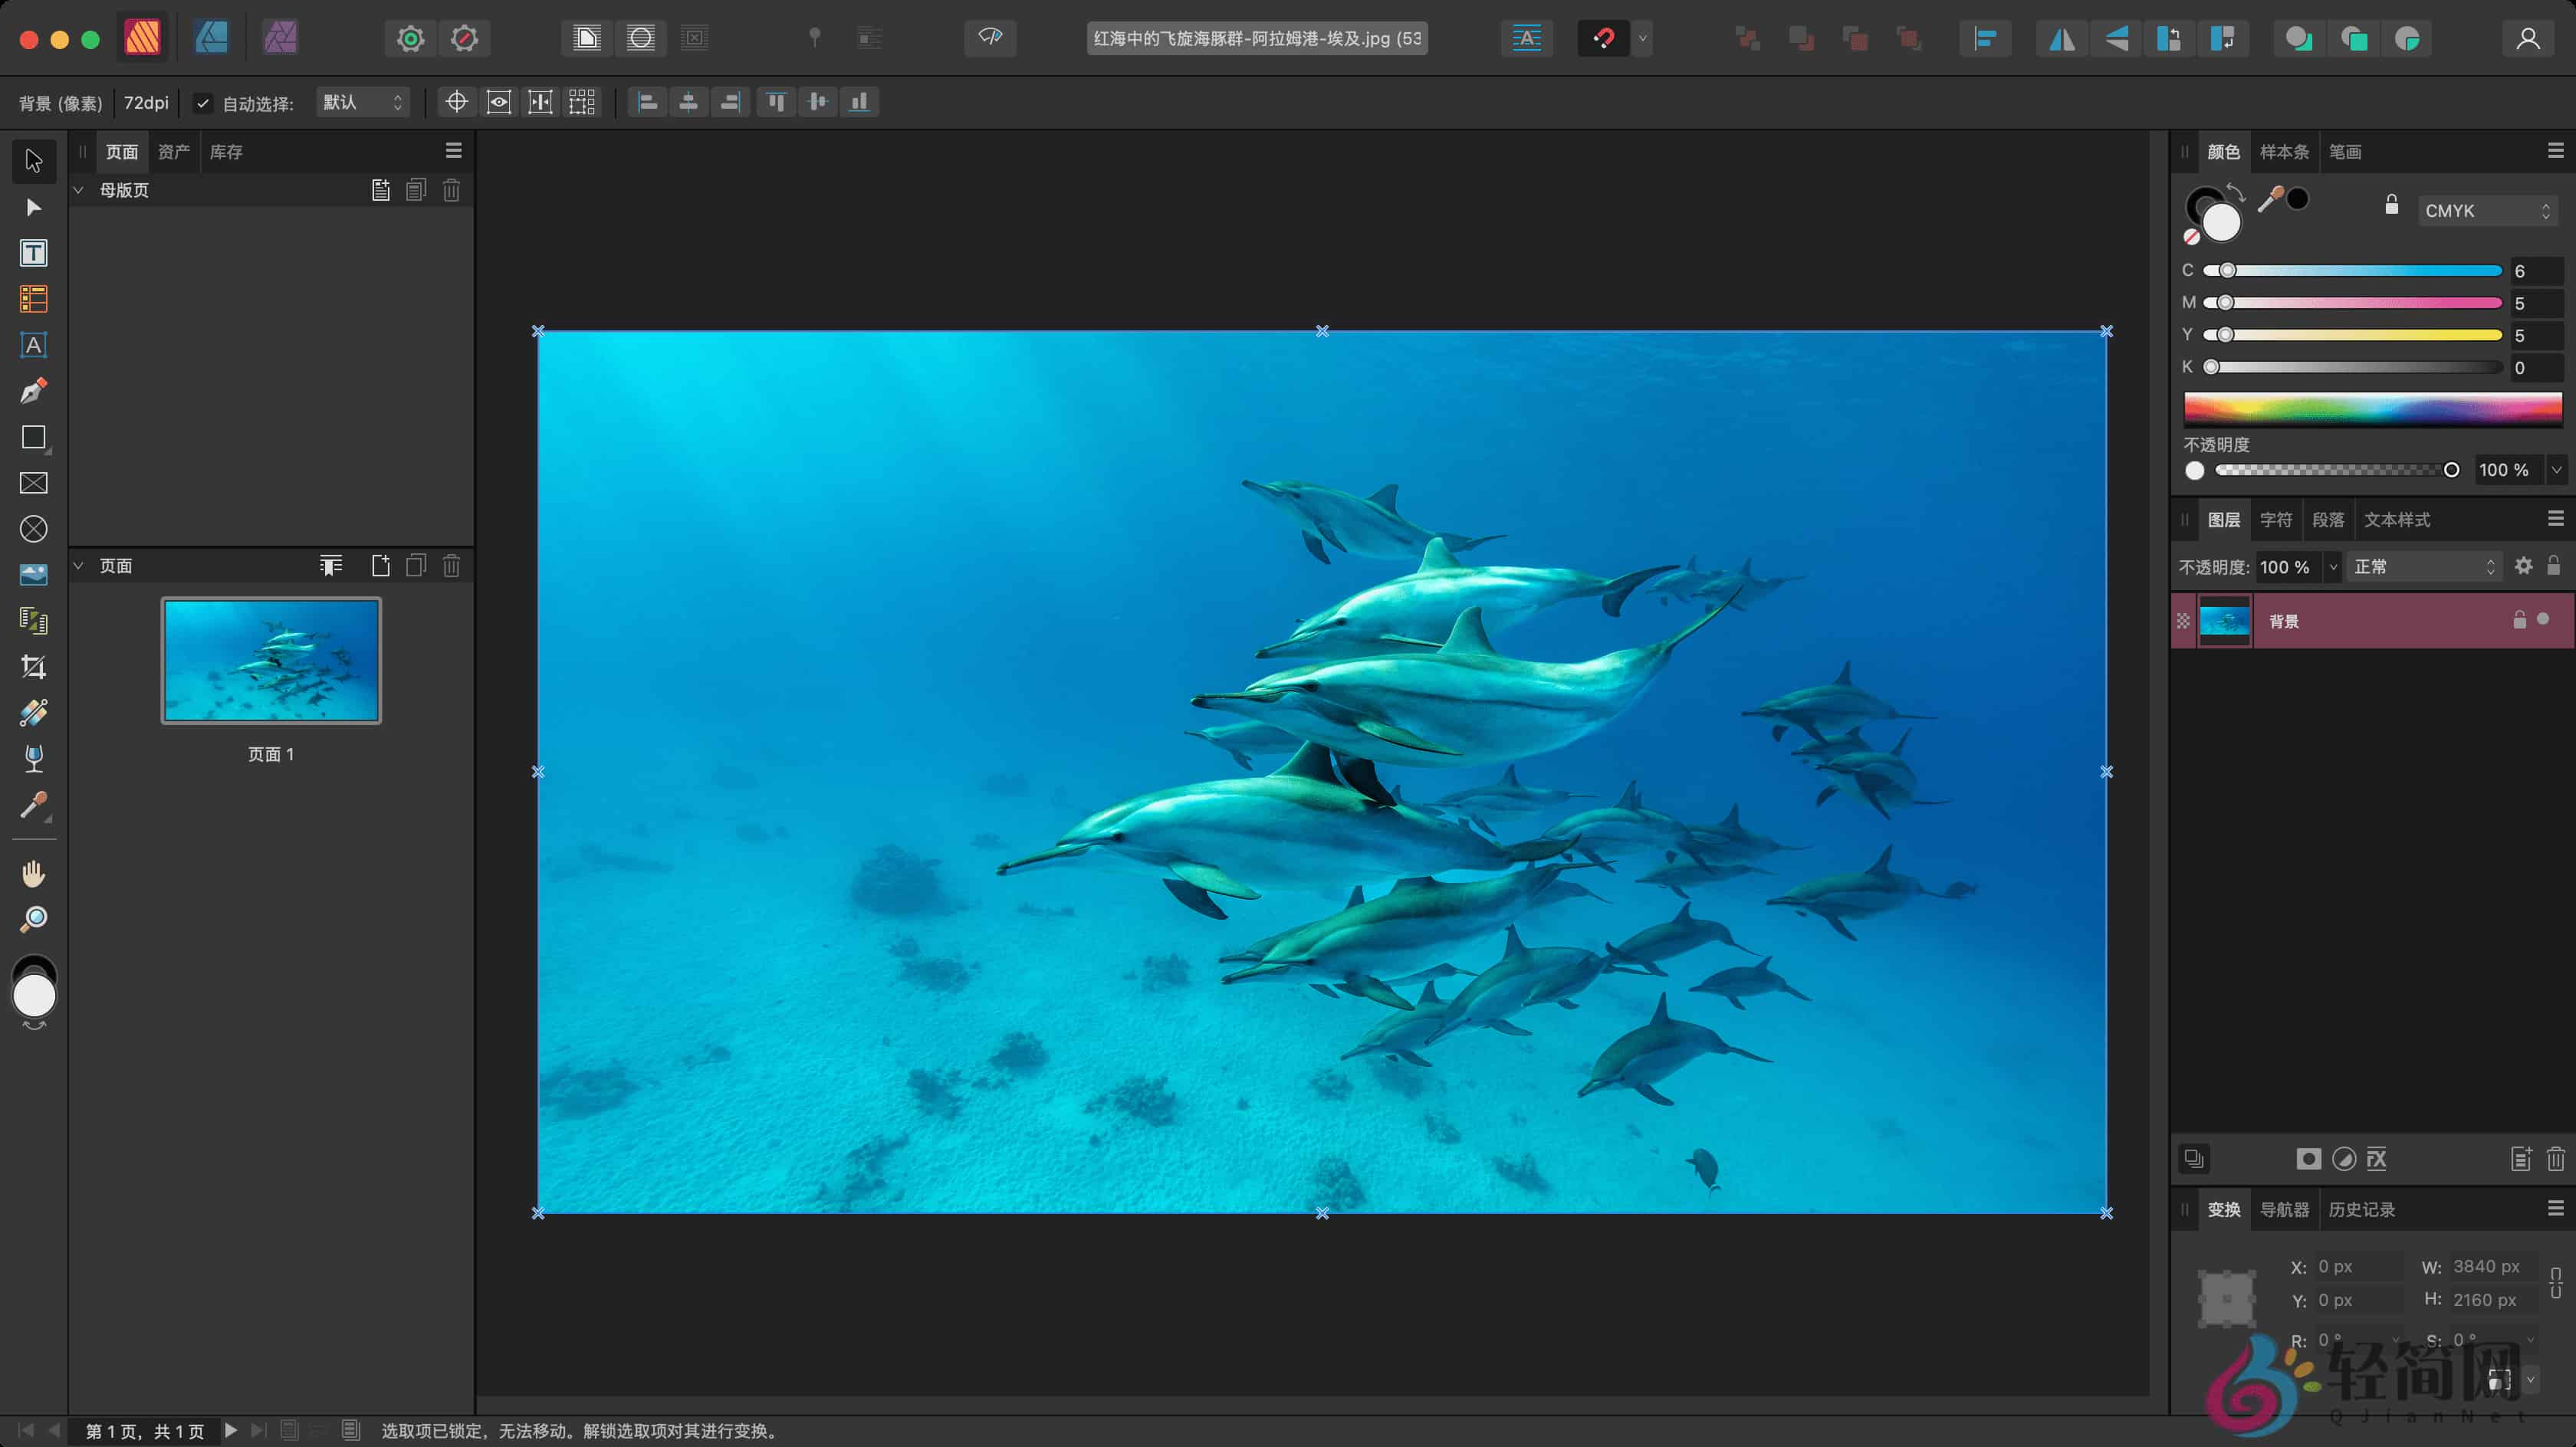Toggle the snapping magnet button
This screenshot has height=1447, width=2576.
pos(1605,38)
